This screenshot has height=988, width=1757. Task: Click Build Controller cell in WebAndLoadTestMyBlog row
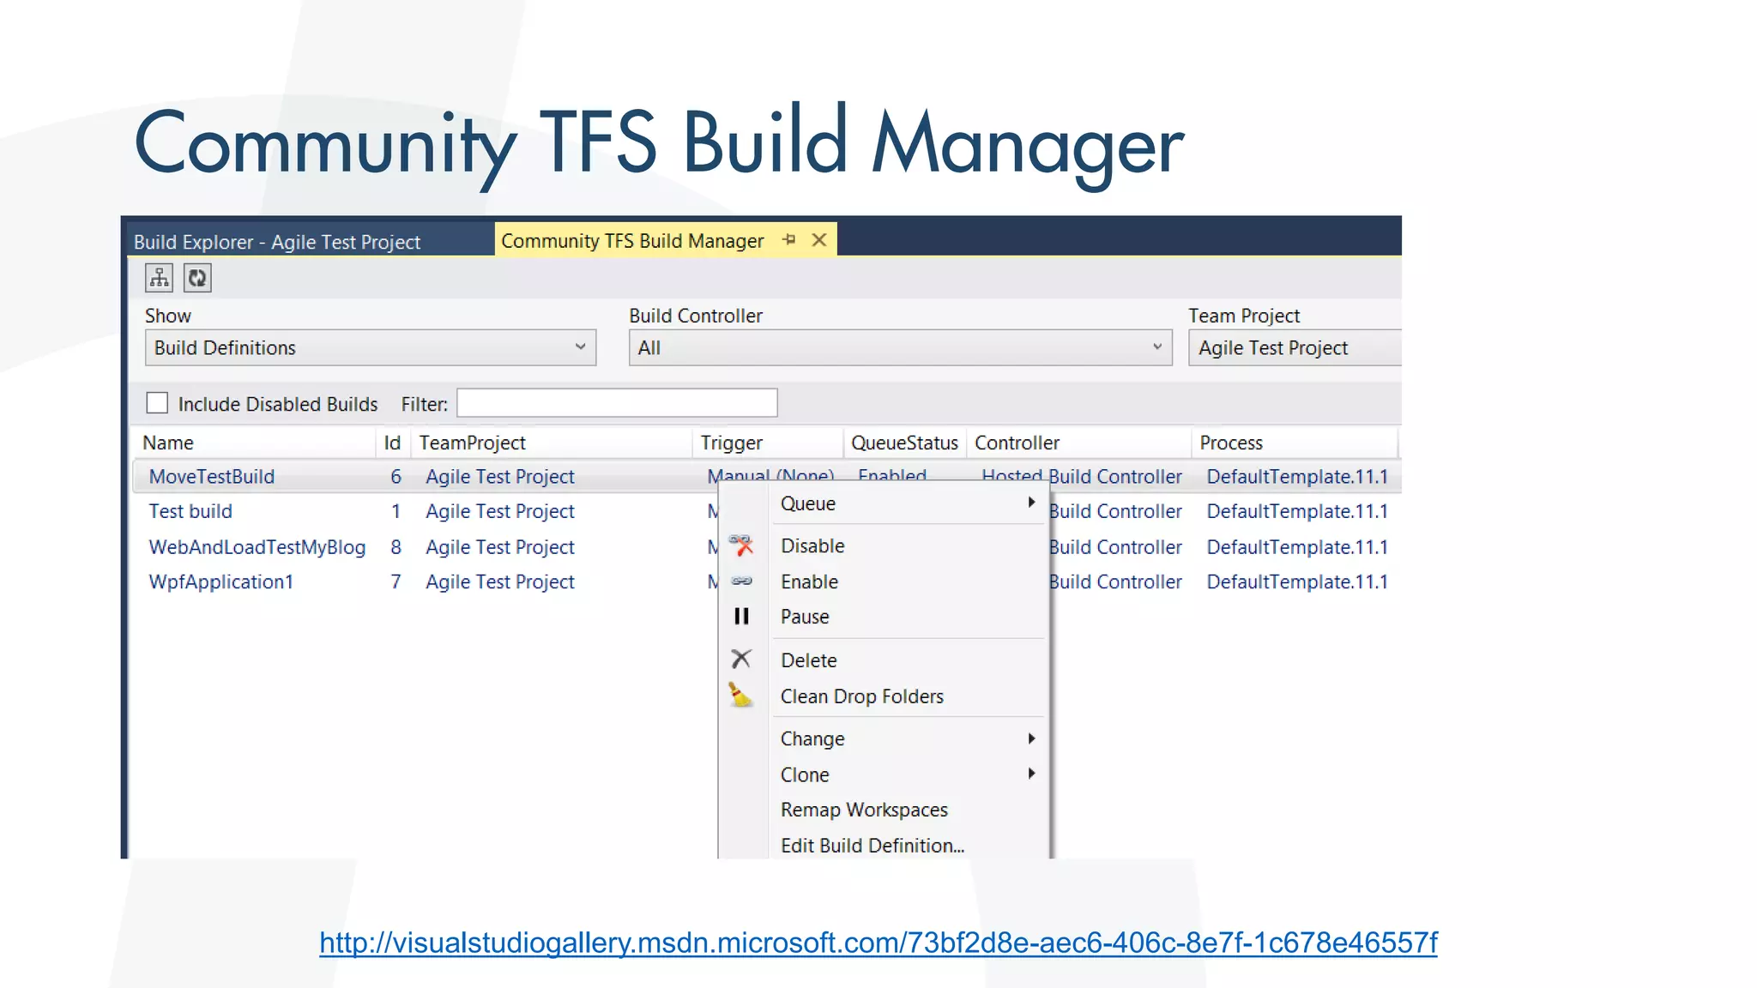coord(1116,547)
